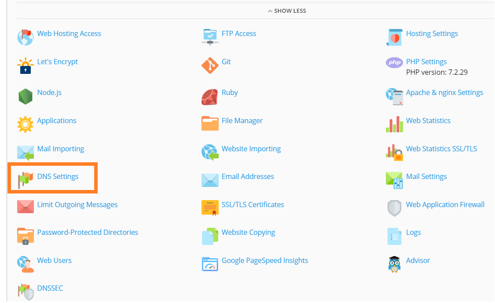
Task: Click the DNS Settings flags icon
Action: tap(25, 180)
